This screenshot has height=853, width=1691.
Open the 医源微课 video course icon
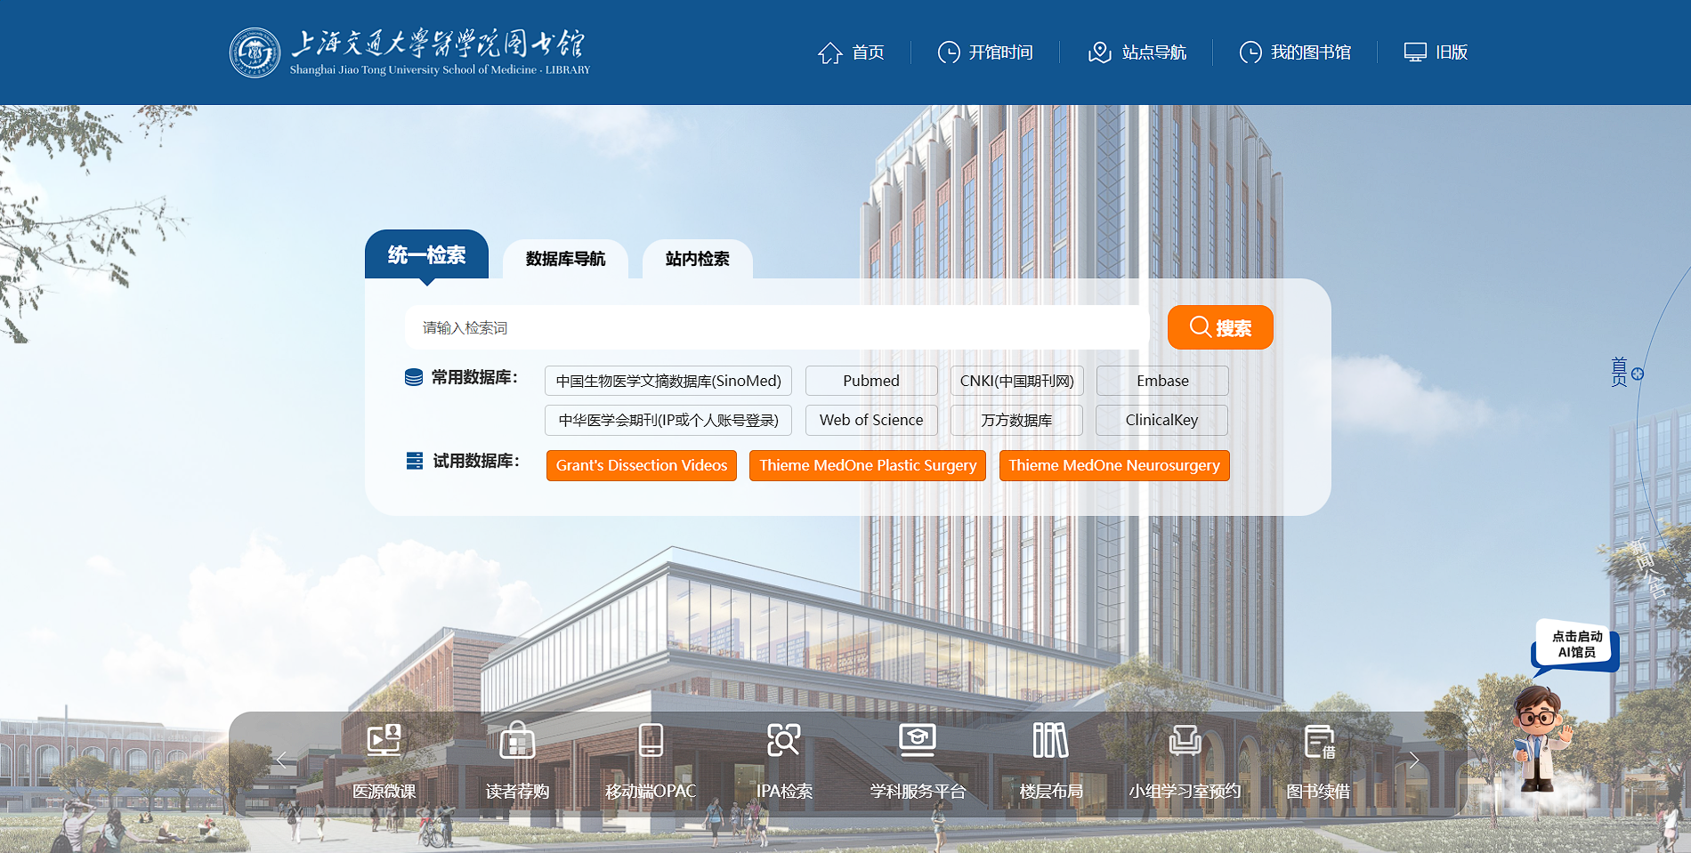(384, 741)
